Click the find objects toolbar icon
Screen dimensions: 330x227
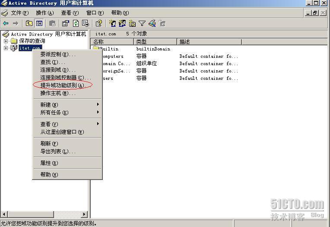point(152,23)
